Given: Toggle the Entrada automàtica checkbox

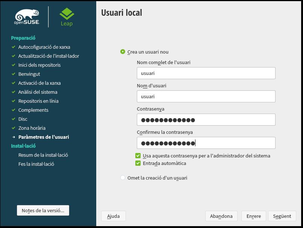Looking at the screenshot, I should pyautogui.click(x=138, y=163).
